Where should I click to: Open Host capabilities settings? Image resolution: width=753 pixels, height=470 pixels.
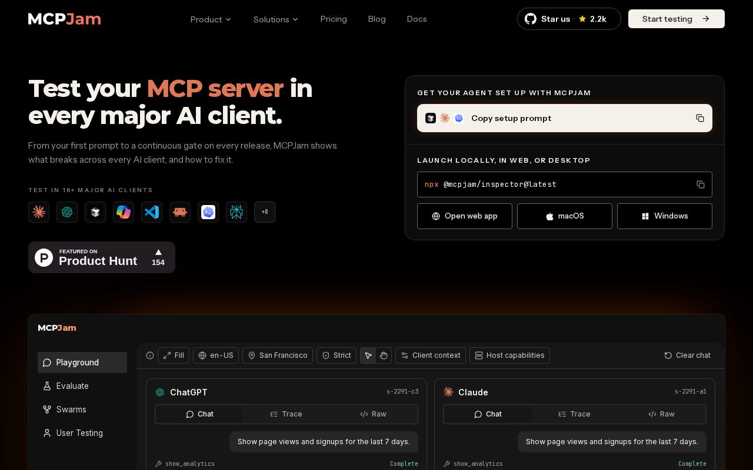click(x=509, y=355)
